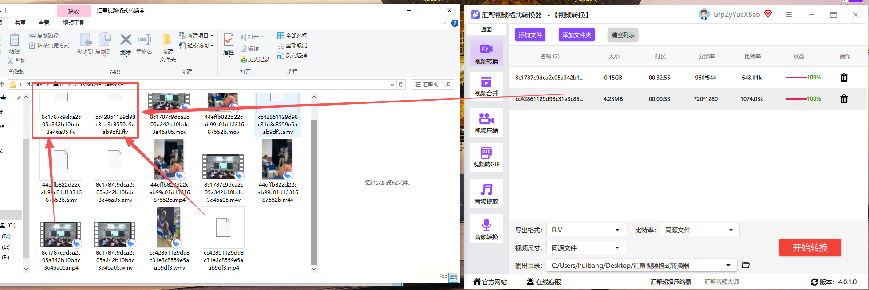Expand the Explorer address history dropdown
Screen dimensions: 869x290
coord(392,84)
